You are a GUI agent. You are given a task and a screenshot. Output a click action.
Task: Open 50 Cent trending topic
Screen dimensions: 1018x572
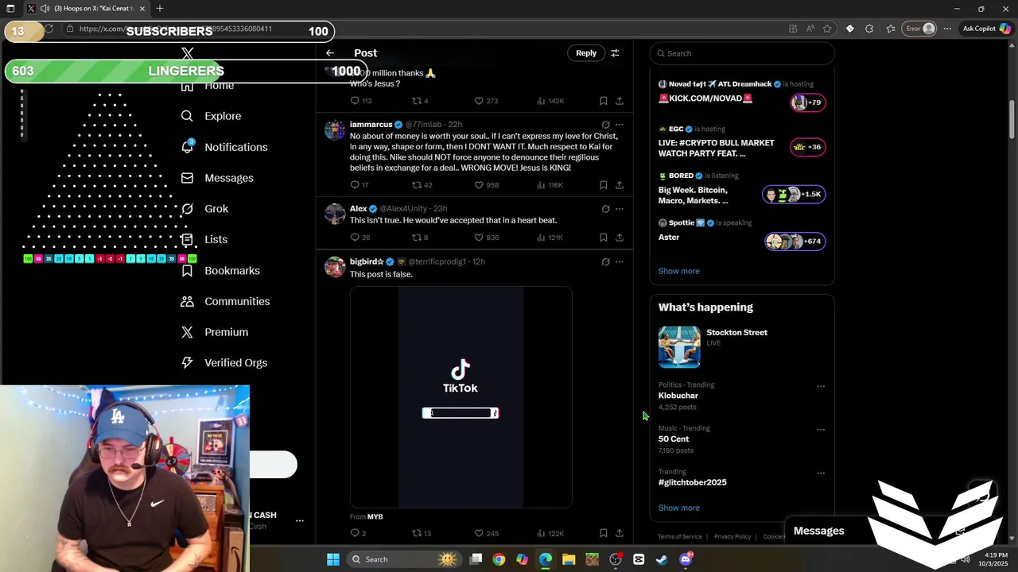tap(674, 439)
